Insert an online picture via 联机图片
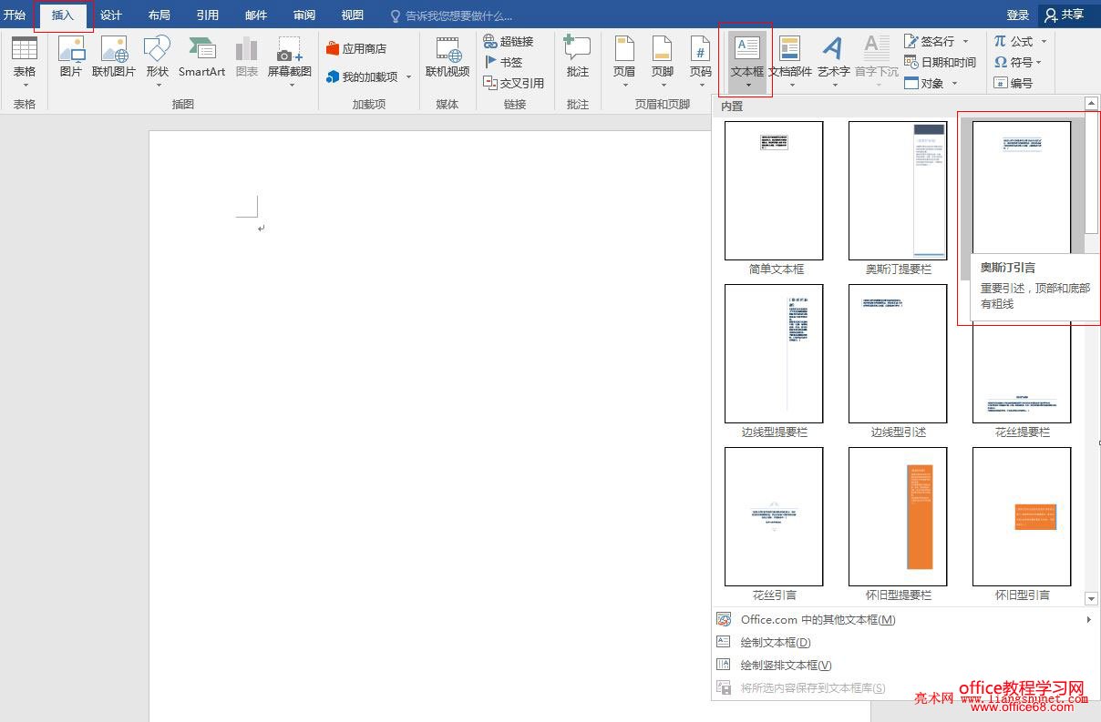This screenshot has width=1101, height=722. (113, 56)
